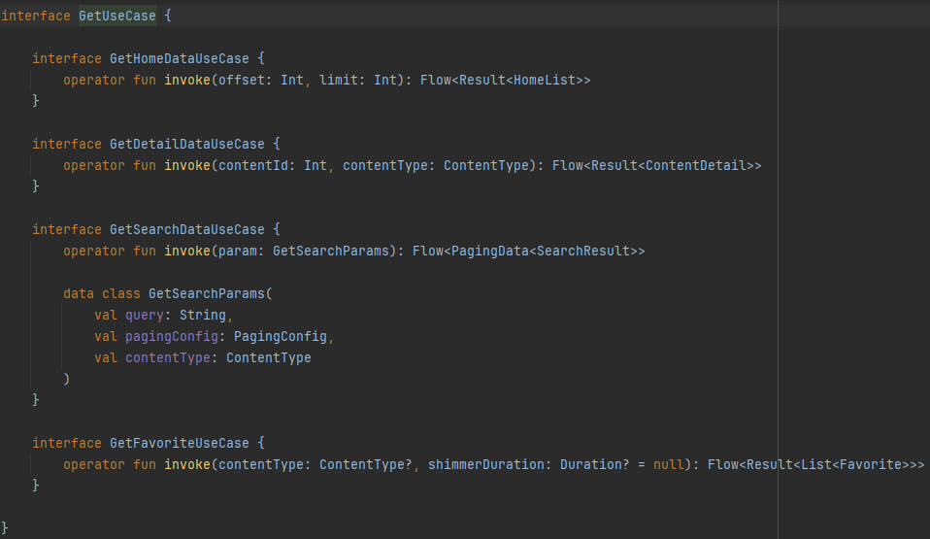The image size is (930, 539).
Task: Click the contentId parameter name
Action: [x=252, y=166]
